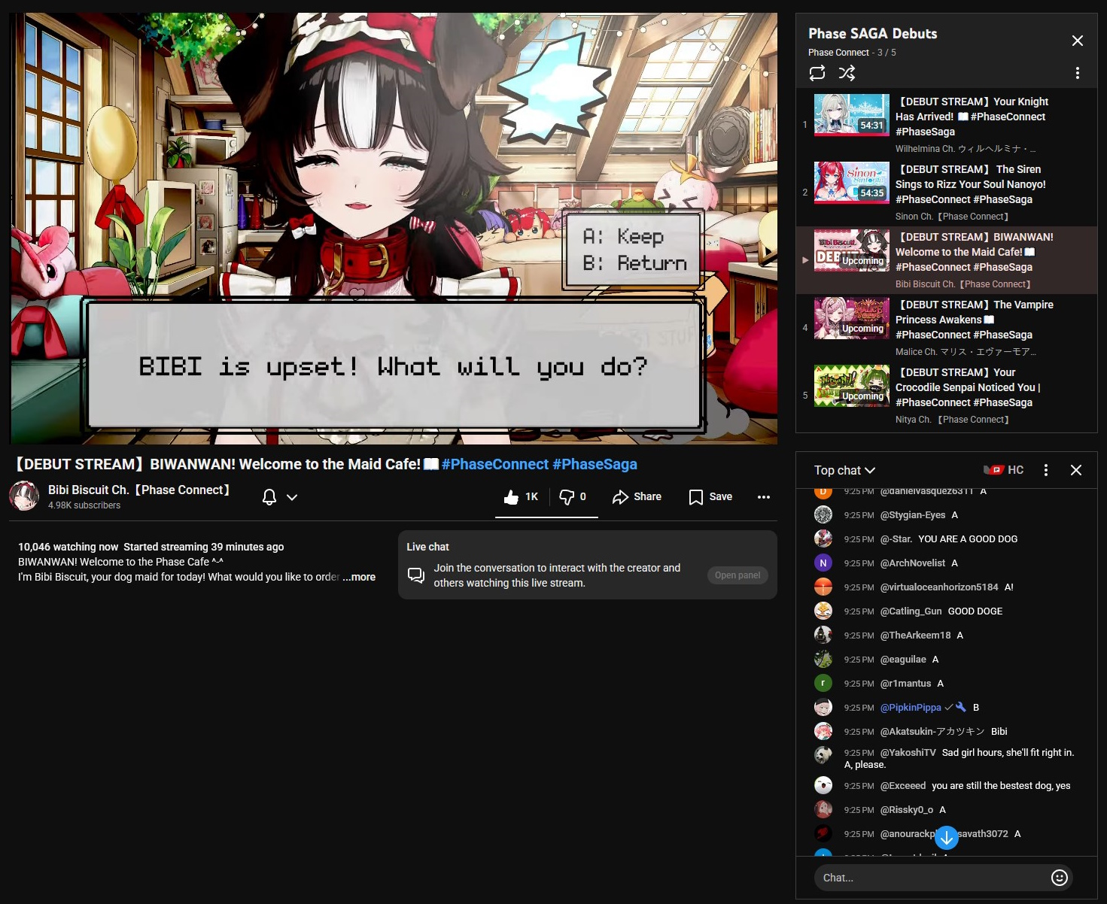Open Malice vampire princess stream thumbnail
The height and width of the screenshot is (904, 1107).
click(x=852, y=318)
